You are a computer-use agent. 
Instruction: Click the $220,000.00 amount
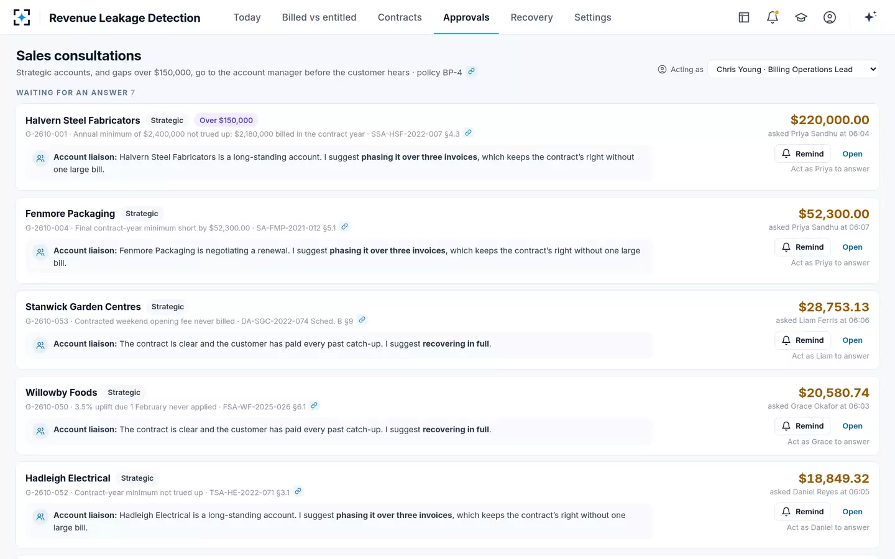830,120
